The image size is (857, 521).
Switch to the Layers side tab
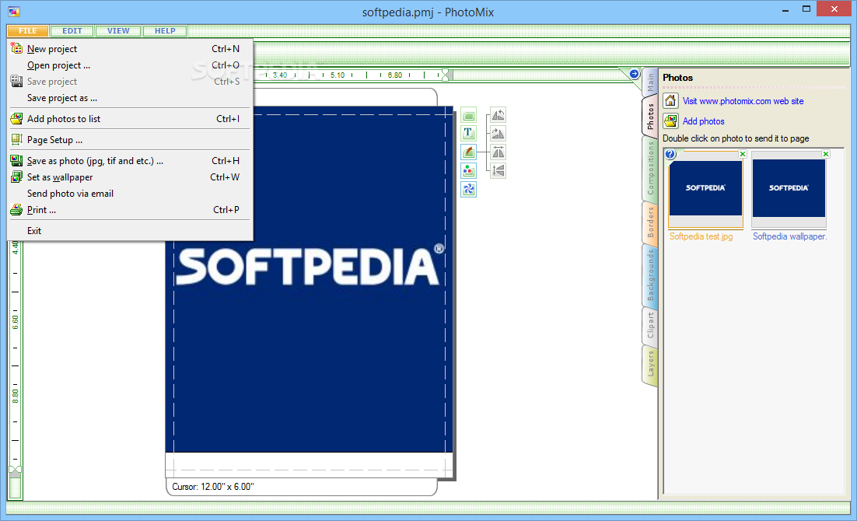pos(650,365)
